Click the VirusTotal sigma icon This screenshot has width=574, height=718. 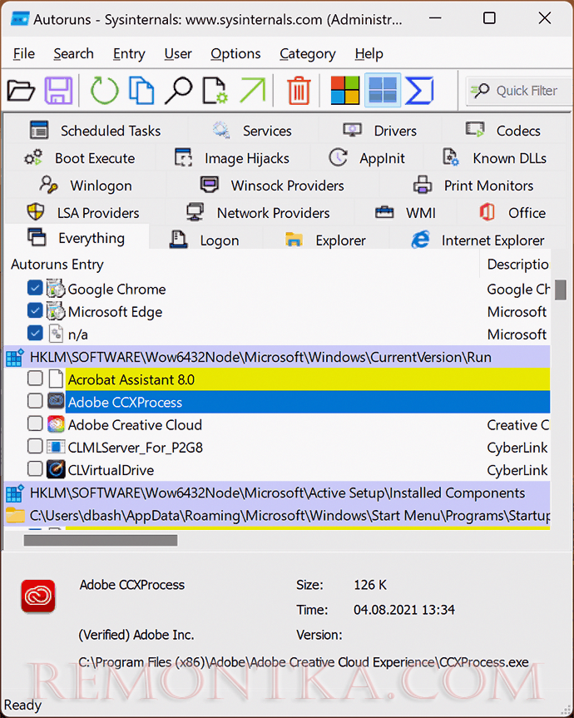tap(419, 90)
